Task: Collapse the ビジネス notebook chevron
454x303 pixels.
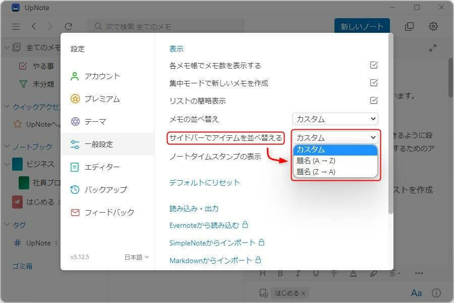Action: [7, 164]
